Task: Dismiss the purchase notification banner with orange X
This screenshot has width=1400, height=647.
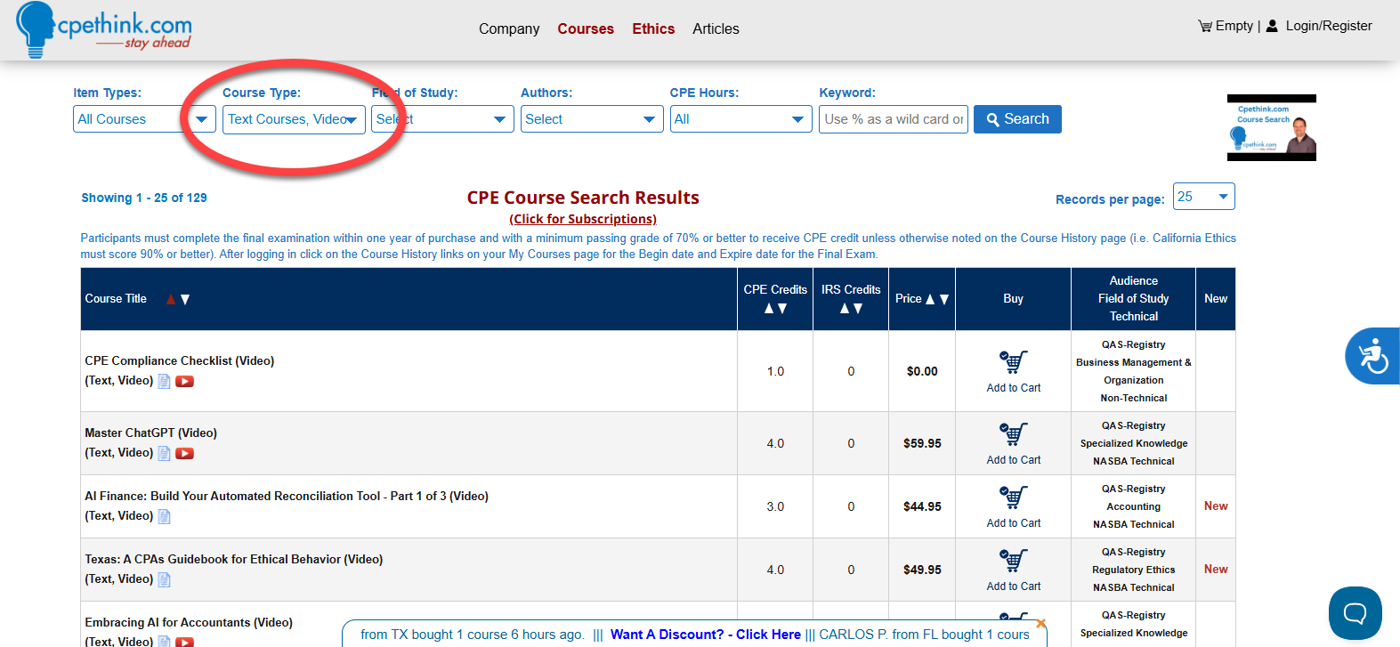Action: tap(1041, 623)
